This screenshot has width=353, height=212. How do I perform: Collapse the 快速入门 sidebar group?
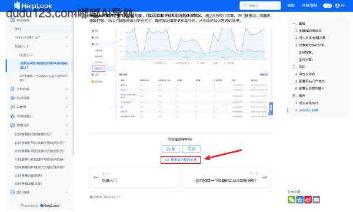(66, 46)
